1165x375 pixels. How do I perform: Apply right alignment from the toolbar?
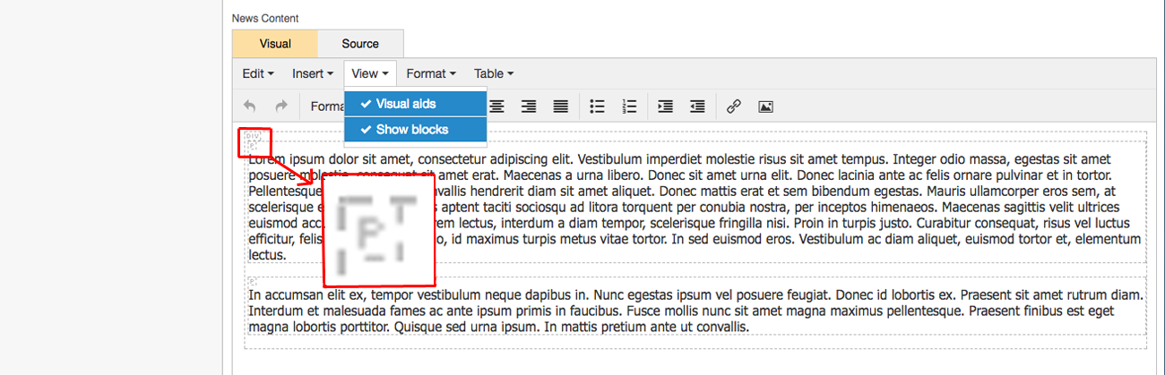pos(529,107)
